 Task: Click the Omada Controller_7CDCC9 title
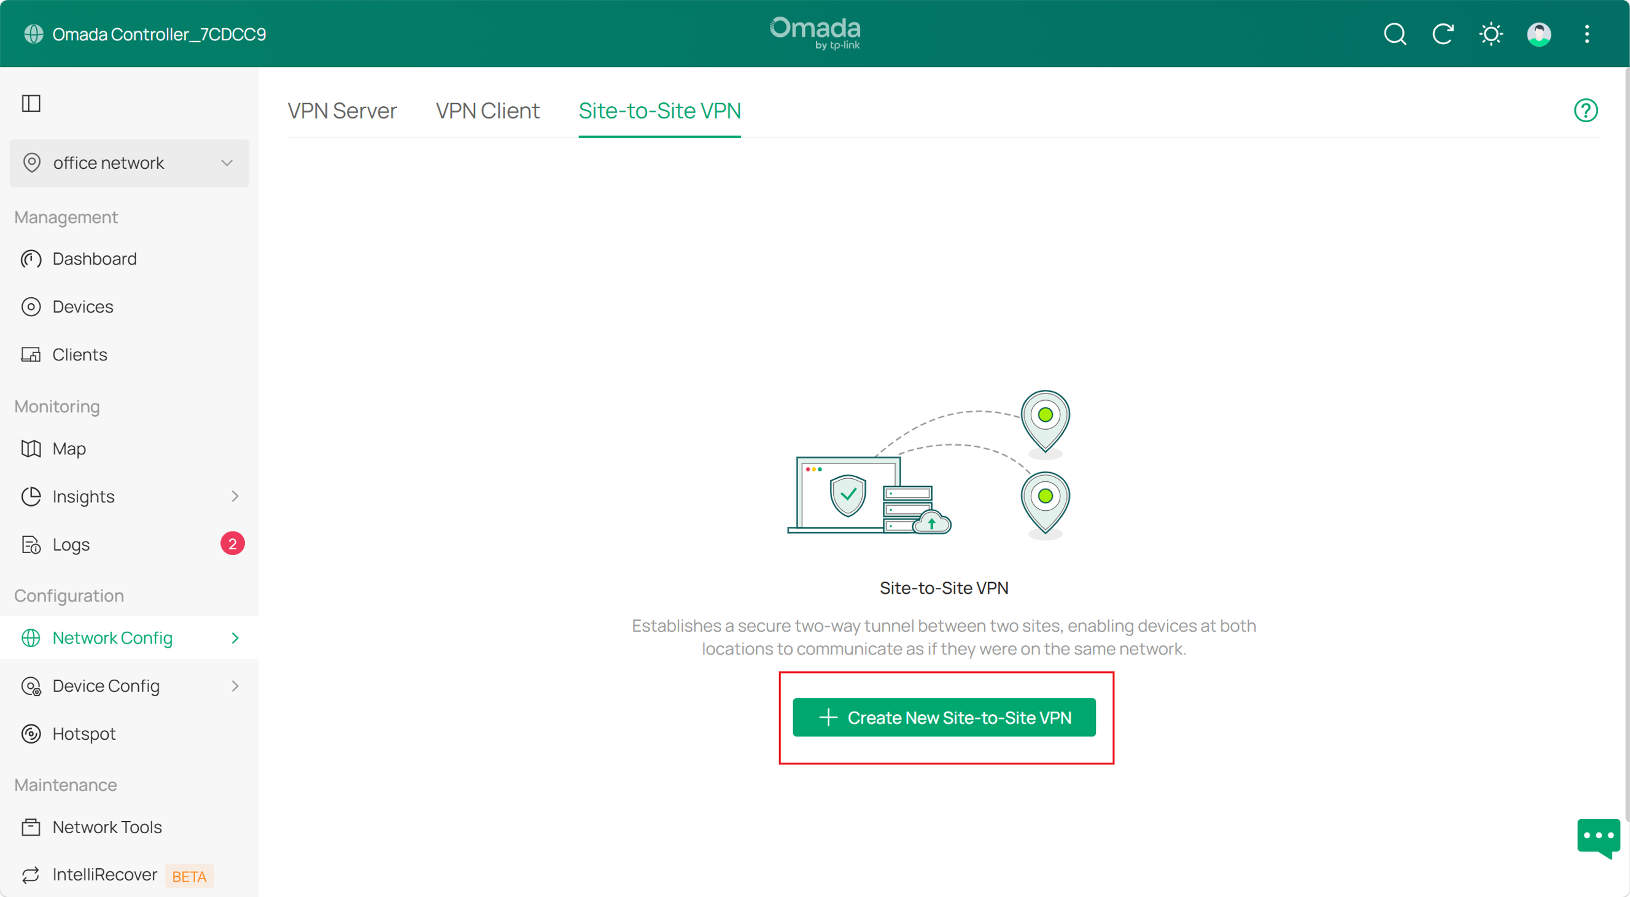pyautogui.click(x=160, y=34)
